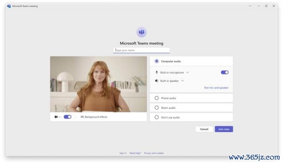The width and height of the screenshot is (283, 164).
Task: Click the camera icon under video preview
Action: click(56, 117)
